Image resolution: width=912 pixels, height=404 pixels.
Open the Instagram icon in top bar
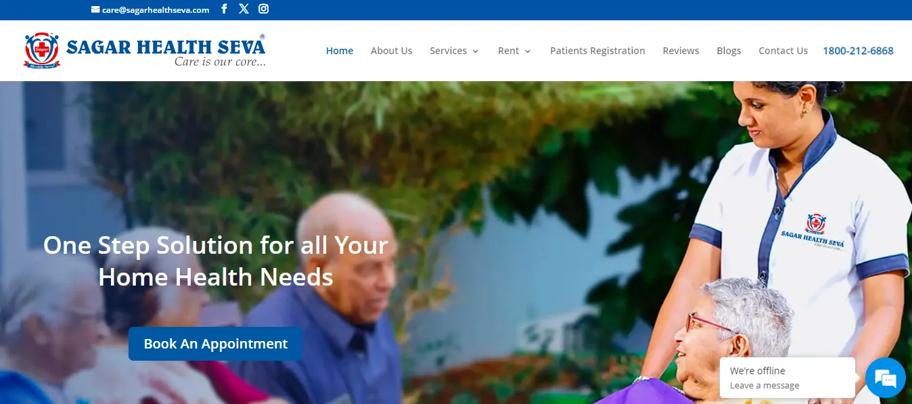click(x=264, y=9)
